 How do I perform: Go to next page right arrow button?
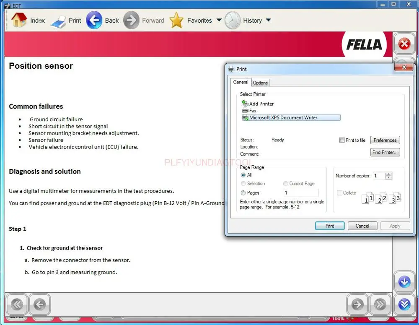pyautogui.click(x=357, y=304)
